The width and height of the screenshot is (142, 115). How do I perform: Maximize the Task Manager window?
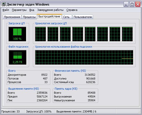pyautogui.click(x=132, y=4)
